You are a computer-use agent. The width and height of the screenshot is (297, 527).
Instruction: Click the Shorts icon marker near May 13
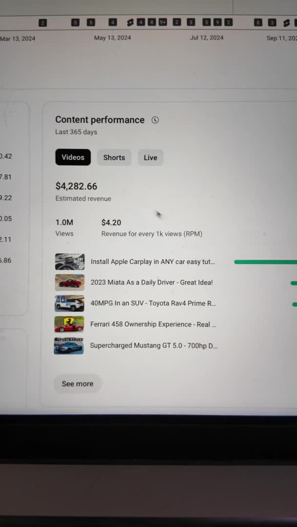pos(129,22)
